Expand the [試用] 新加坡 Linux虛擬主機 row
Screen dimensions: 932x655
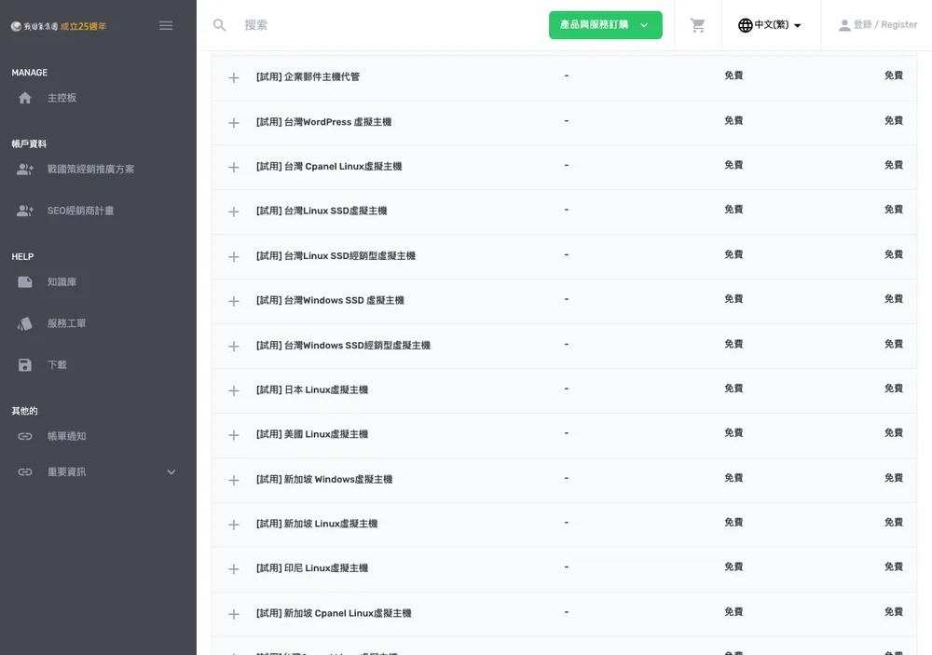pyautogui.click(x=234, y=525)
